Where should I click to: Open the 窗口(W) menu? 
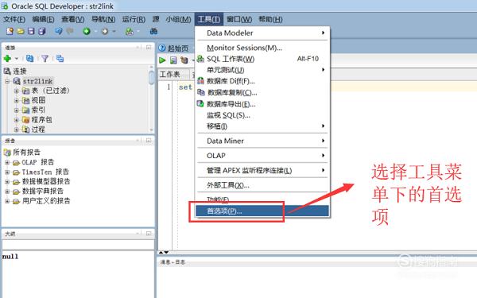pos(239,19)
